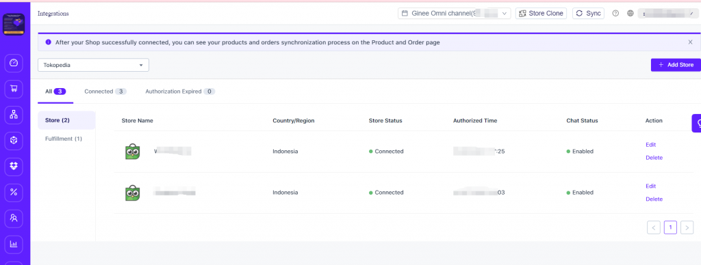Open the globe language icon
Screen dimensions: 701x265
pyautogui.click(x=630, y=14)
